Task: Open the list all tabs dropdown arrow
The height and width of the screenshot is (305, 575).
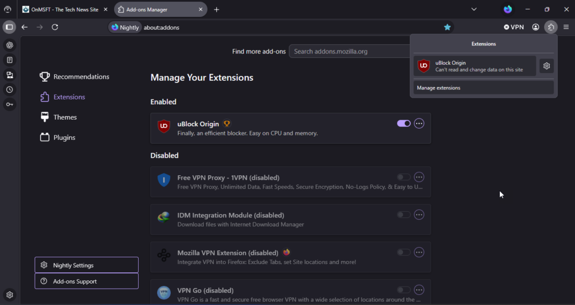Action: 474,10
